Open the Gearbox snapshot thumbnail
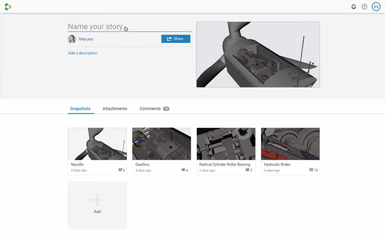Viewport: 385px width, 241px height. tap(162, 144)
